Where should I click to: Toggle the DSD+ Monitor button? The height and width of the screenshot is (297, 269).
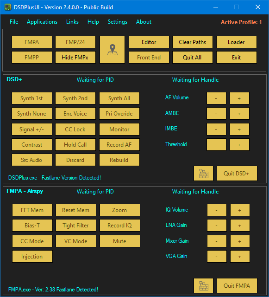pyautogui.click(x=119, y=129)
